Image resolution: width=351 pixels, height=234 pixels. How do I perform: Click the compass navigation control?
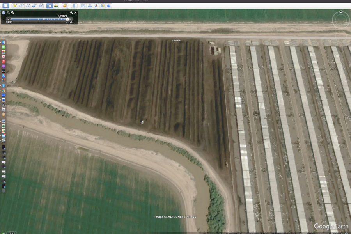341,19
